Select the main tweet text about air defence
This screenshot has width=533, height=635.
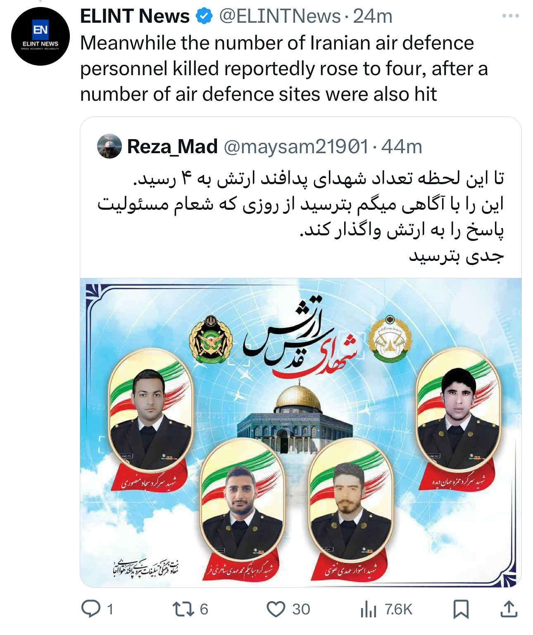[x=284, y=69]
